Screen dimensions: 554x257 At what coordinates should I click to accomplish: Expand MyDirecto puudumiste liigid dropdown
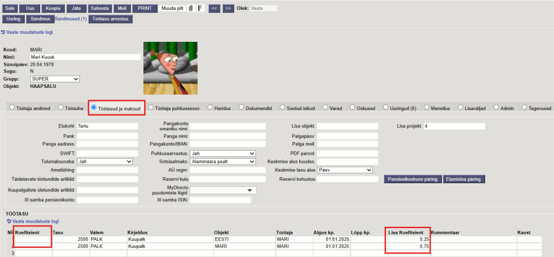223,191
